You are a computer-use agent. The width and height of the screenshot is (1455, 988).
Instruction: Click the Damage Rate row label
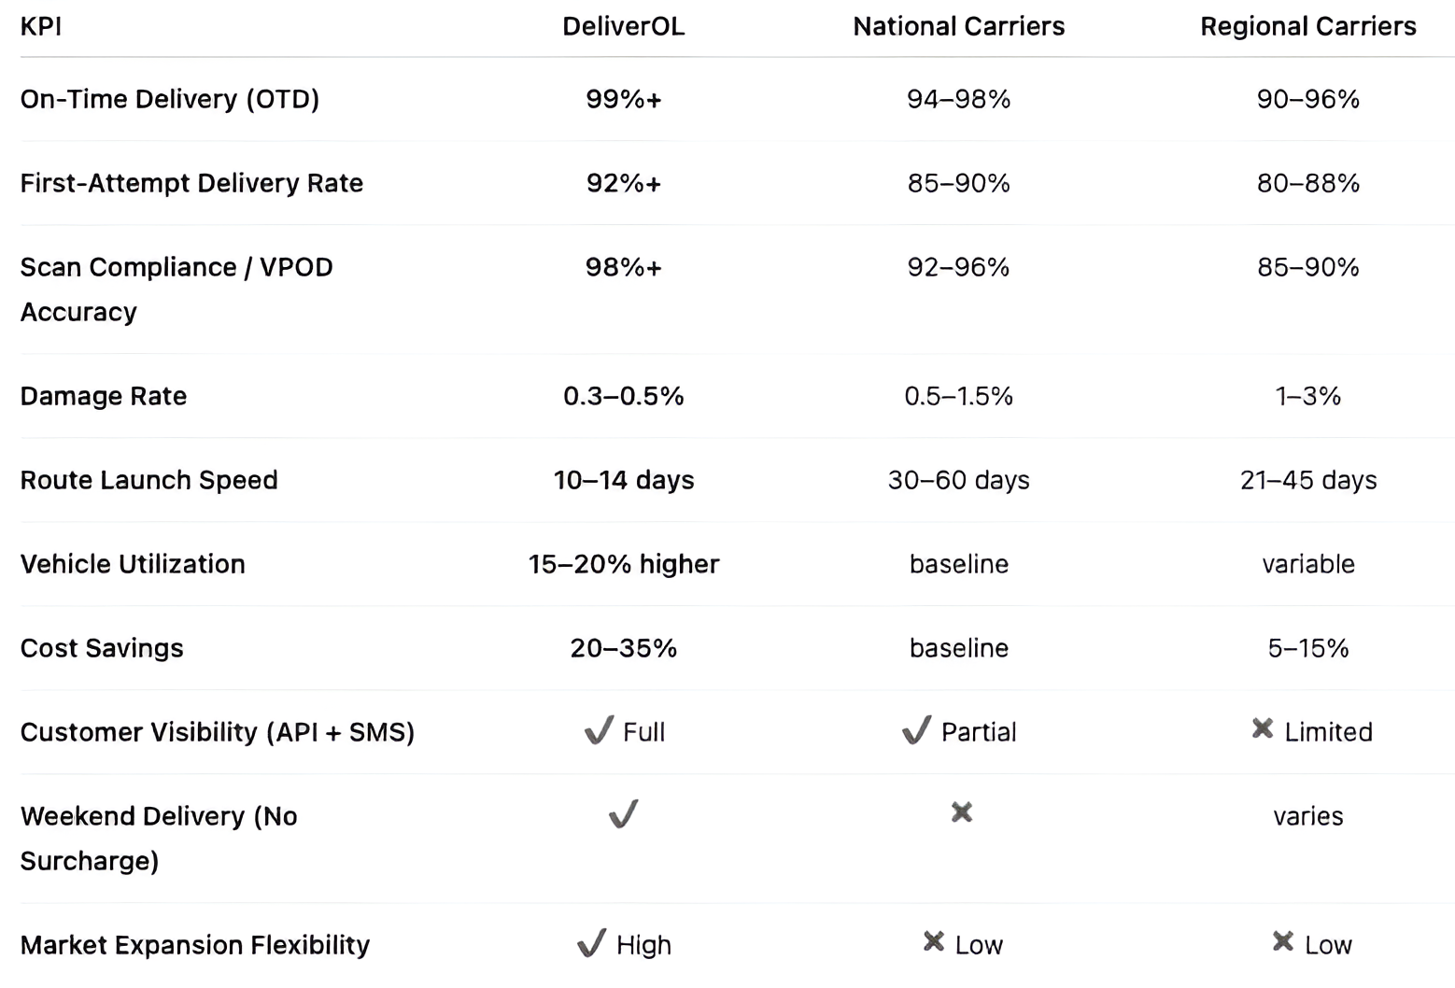pyautogui.click(x=104, y=396)
